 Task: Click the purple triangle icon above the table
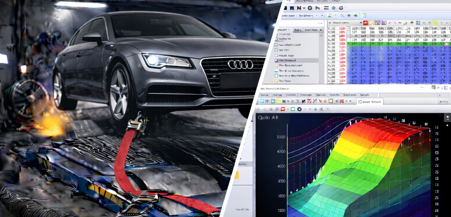pyautogui.click(x=384, y=23)
